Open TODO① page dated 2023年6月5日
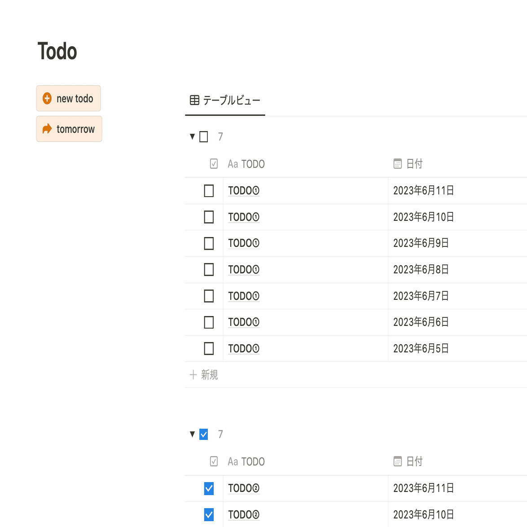This screenshot has height=527, width=527. point(244,348)
